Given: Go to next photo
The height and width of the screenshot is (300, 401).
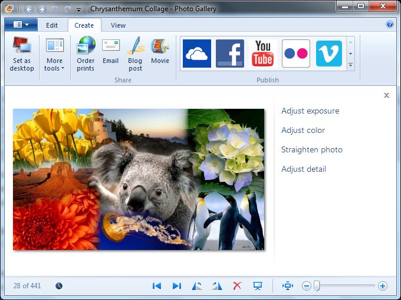Looking at the screenshot, I should pyautogui.click(x=177, y=286).
